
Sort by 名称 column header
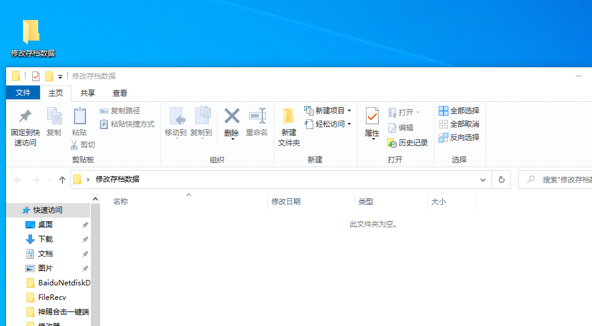pyautogui.click(x=121, y=202)
